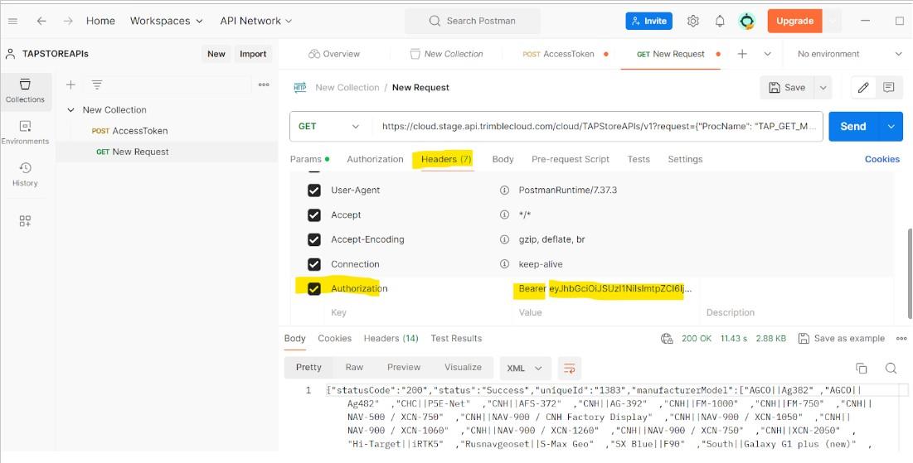Open History sidebar panel

[x=25, y=175]
